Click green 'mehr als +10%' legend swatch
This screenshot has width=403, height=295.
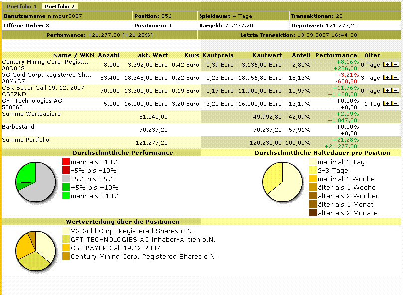tap(66, 196)
